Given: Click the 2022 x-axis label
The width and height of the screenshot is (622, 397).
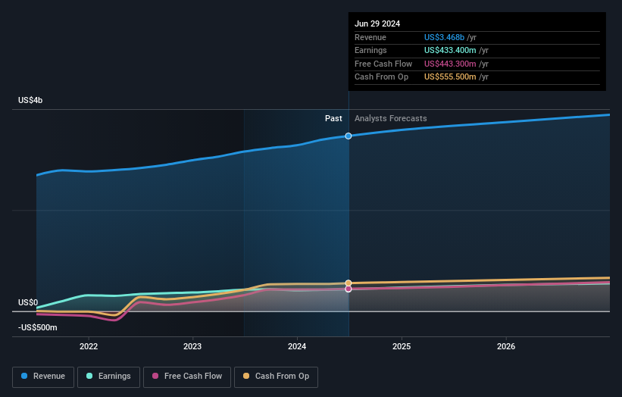Looking at the screenshot, I should point(89,346).
